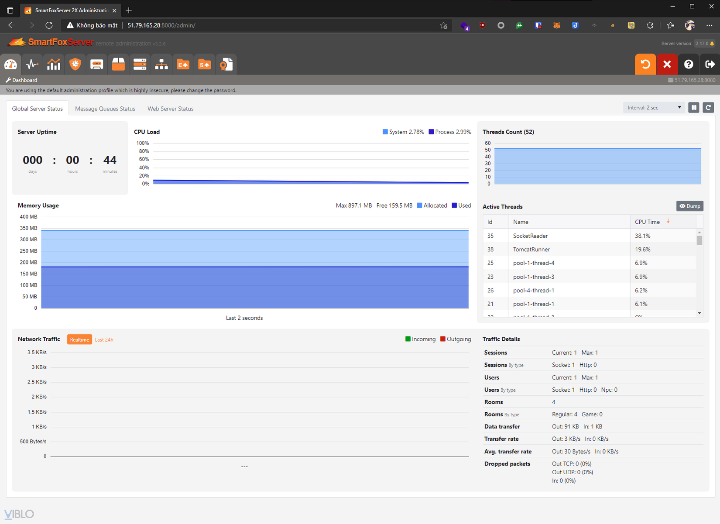Toggle Realtime network traffic view
Image resolution: width=720 pixels, height=524 pixels.
coord(79,339)
